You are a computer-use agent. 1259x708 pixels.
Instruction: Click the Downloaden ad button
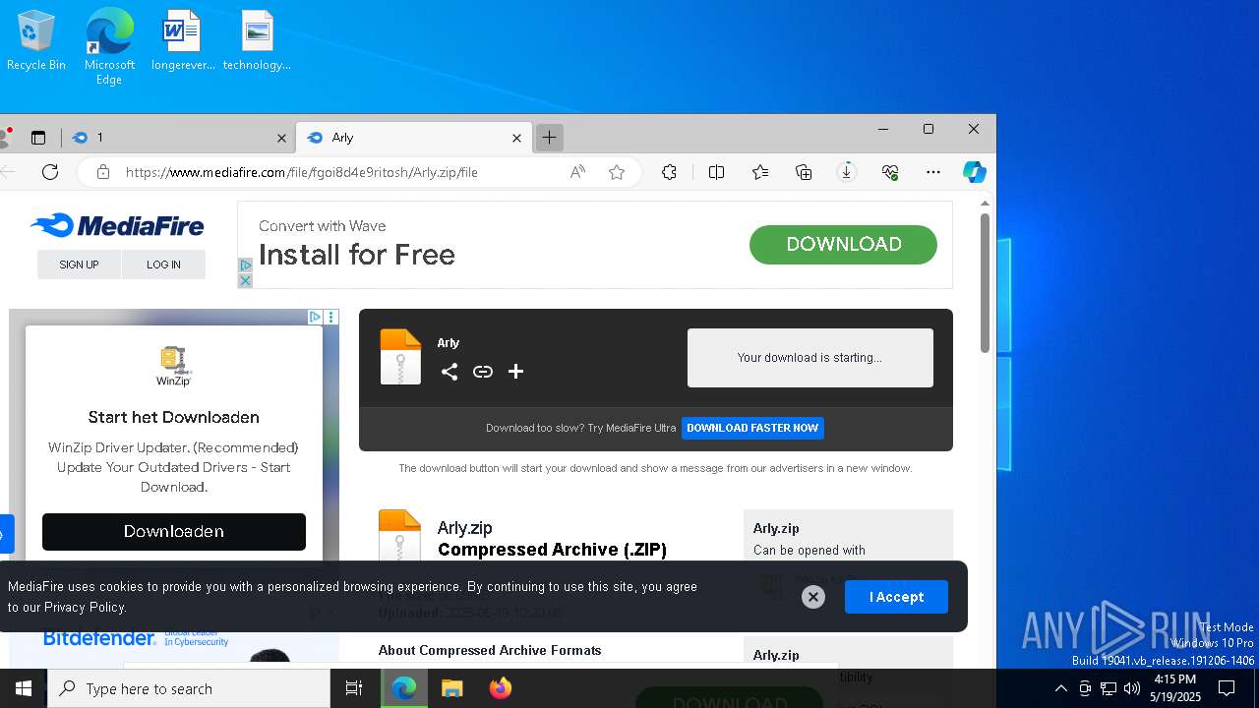[x=174, y=532]
